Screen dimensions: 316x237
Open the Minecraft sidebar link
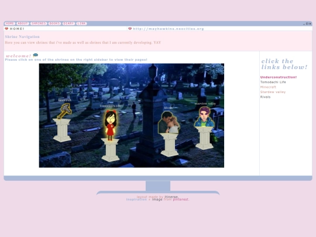(x=268, y=87)
